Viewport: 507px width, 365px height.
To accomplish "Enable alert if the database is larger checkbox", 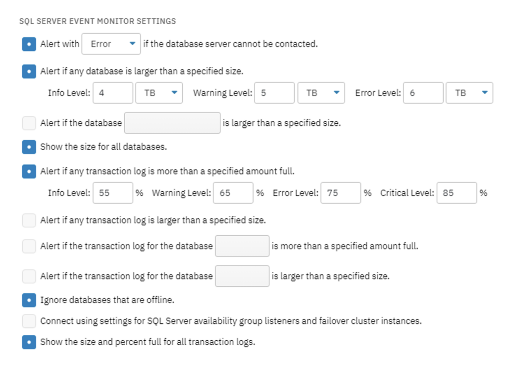I will point(29,123).
